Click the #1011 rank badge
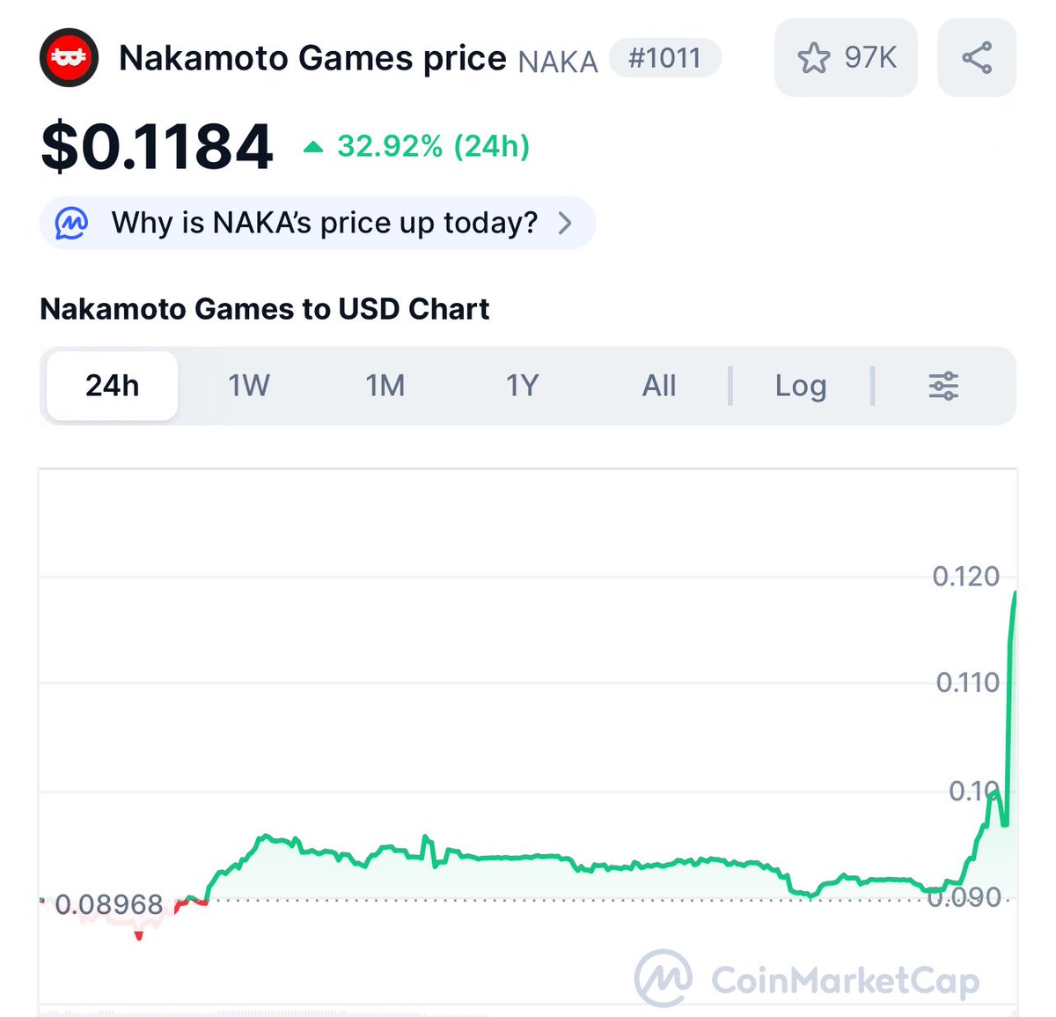Screen dimensions: 1056x1017 [665, 58]
